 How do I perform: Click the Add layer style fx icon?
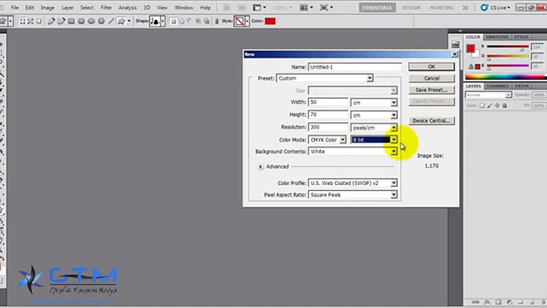(x=487, y=302)
